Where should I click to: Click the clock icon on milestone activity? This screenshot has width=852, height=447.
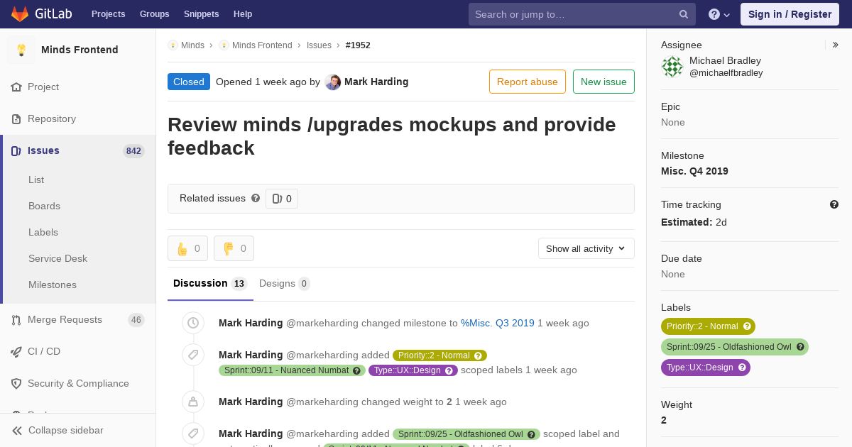pos(193,323)
